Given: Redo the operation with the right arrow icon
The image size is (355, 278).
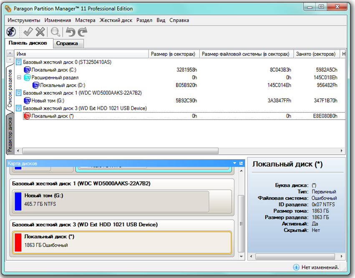Looking at the screenshot, I should [83, 32].
